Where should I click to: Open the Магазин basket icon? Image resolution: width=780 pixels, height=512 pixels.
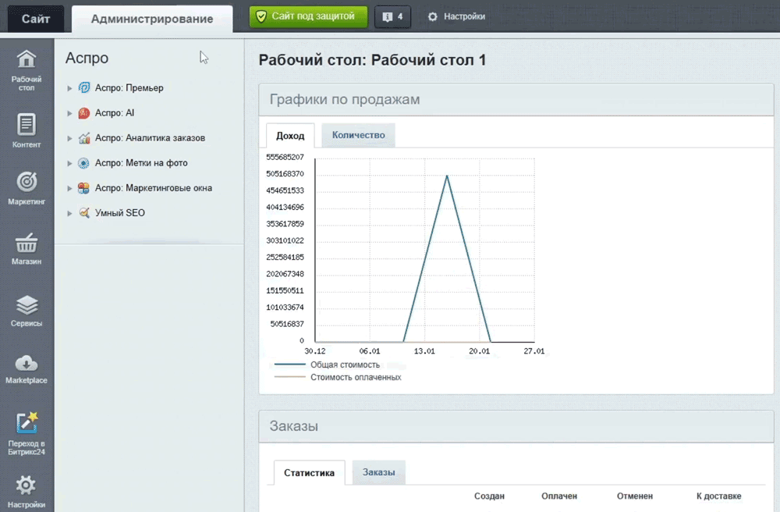[x=27, y=243]
